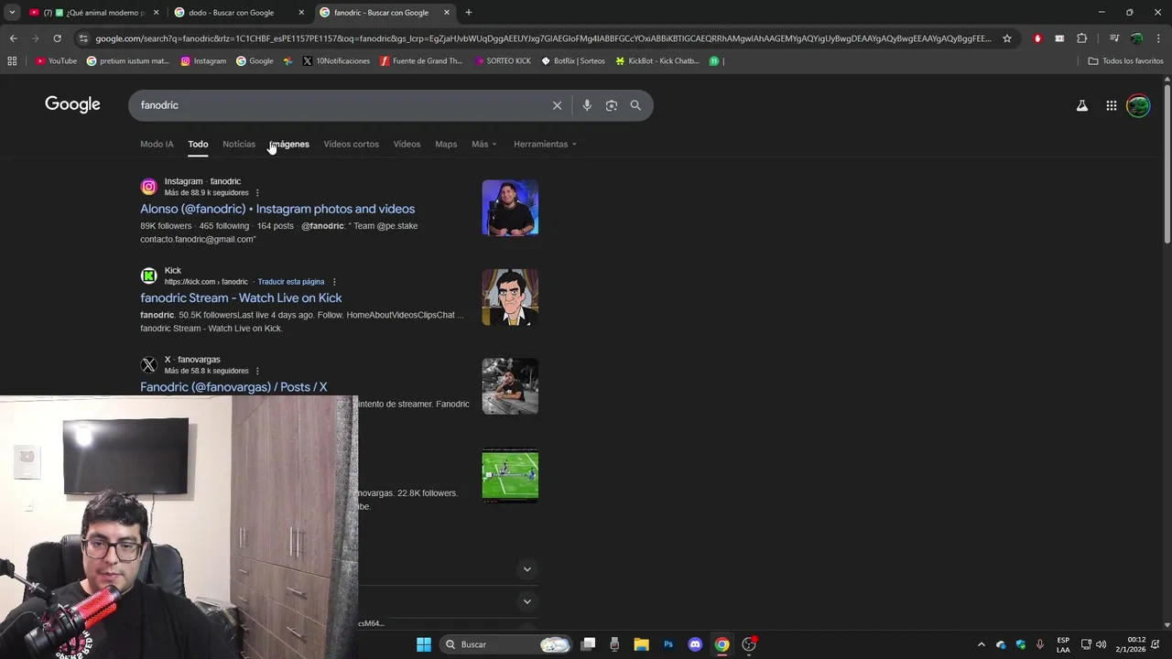Open the Videos tab
Viewport: 1172px width, 659px height.
[x=407, y=144]
